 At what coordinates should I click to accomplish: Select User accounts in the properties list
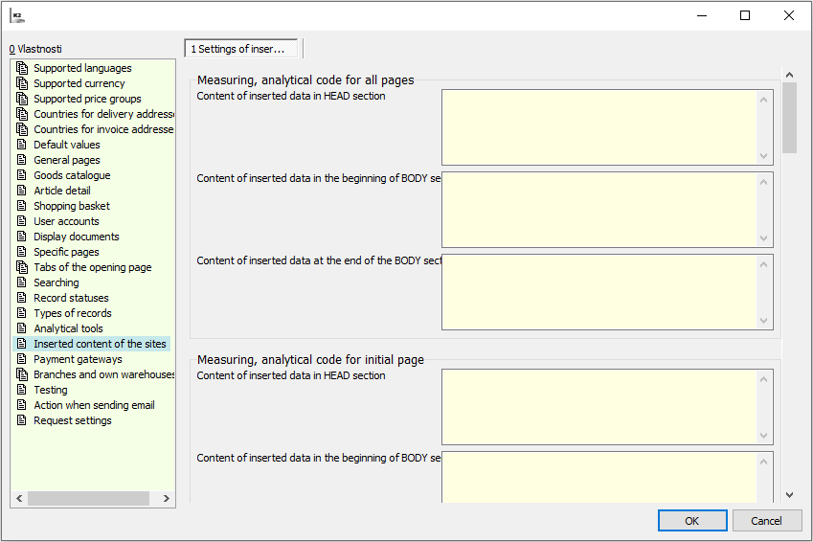(x=66, y=221)
